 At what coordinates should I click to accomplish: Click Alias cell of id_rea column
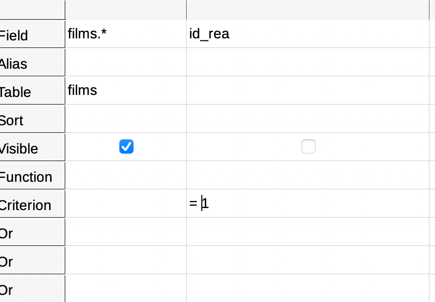click(x=308, y=62)
